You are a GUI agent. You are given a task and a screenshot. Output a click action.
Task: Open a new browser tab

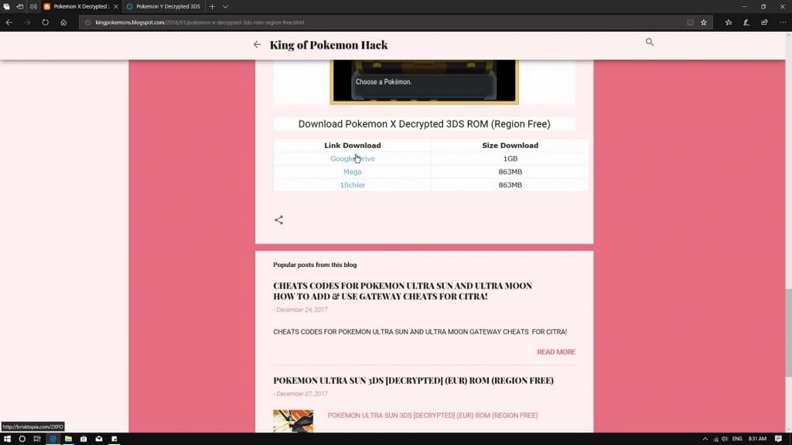(212, 6)
